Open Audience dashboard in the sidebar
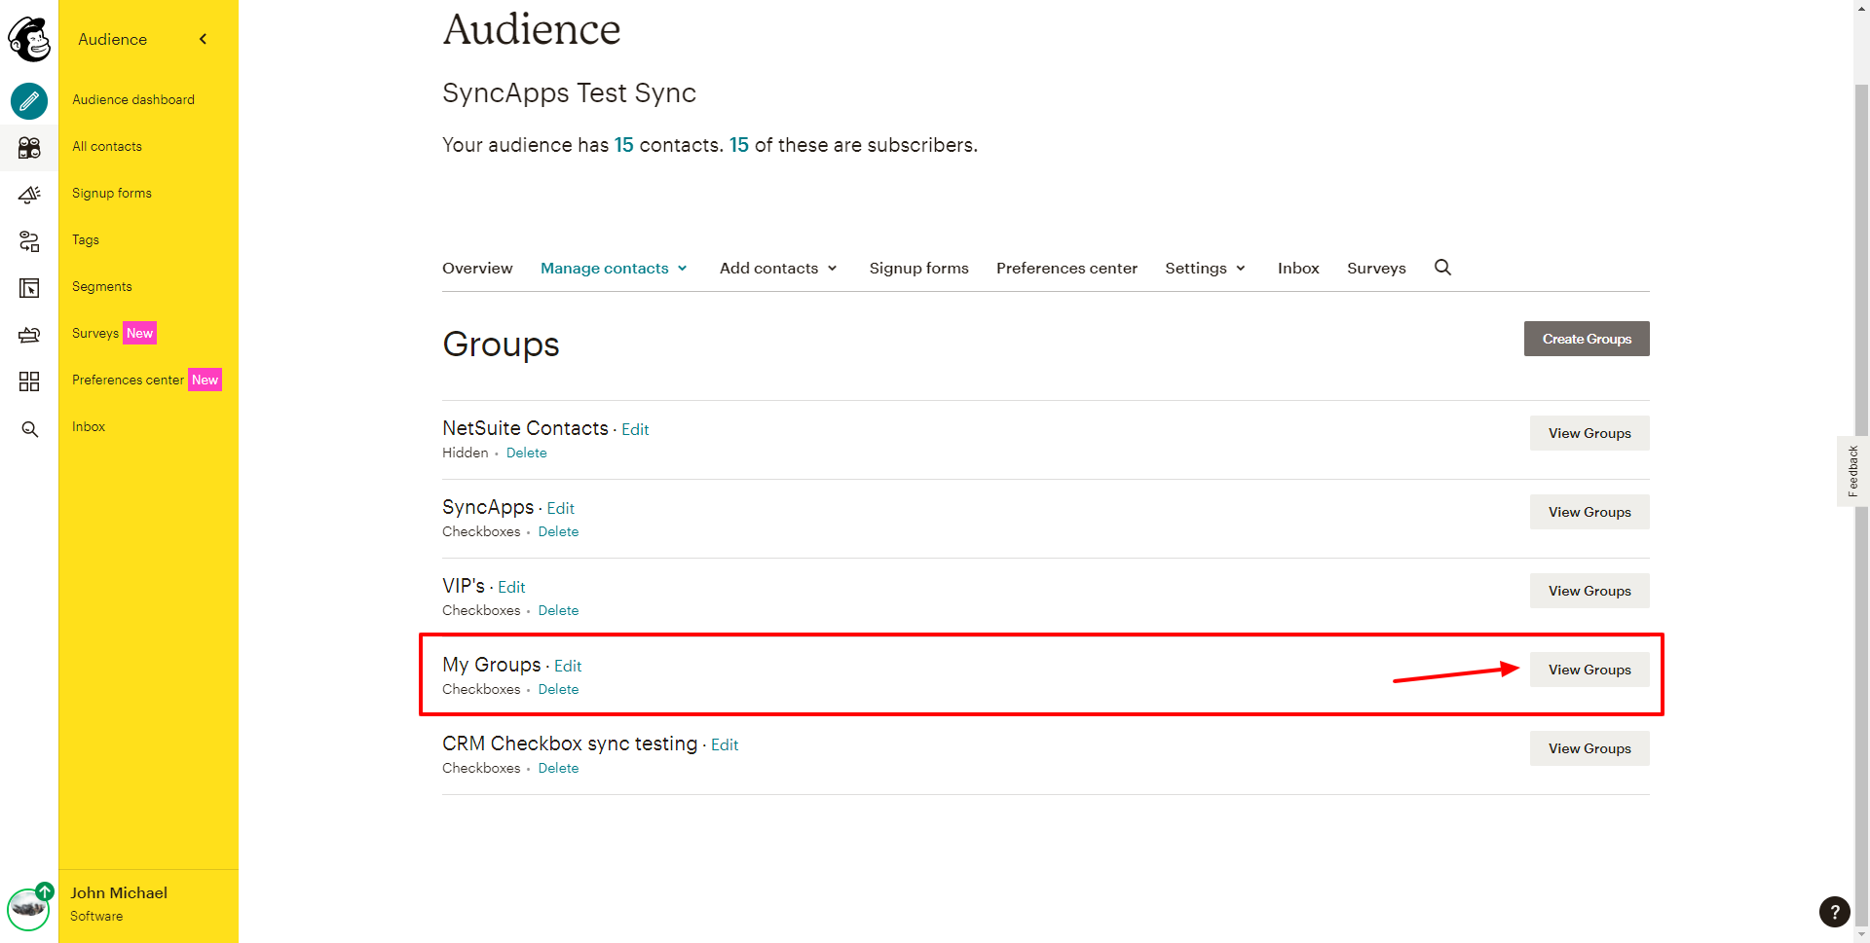 [133, 99]
